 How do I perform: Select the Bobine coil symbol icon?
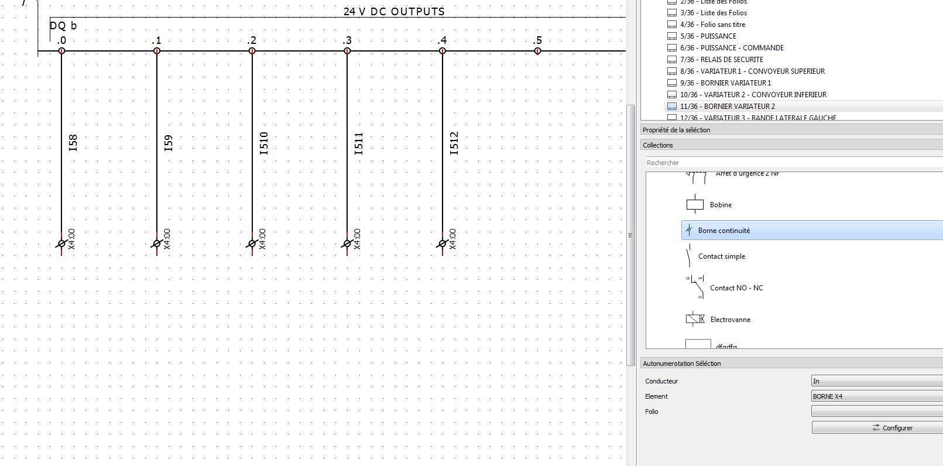click(694, 204)
